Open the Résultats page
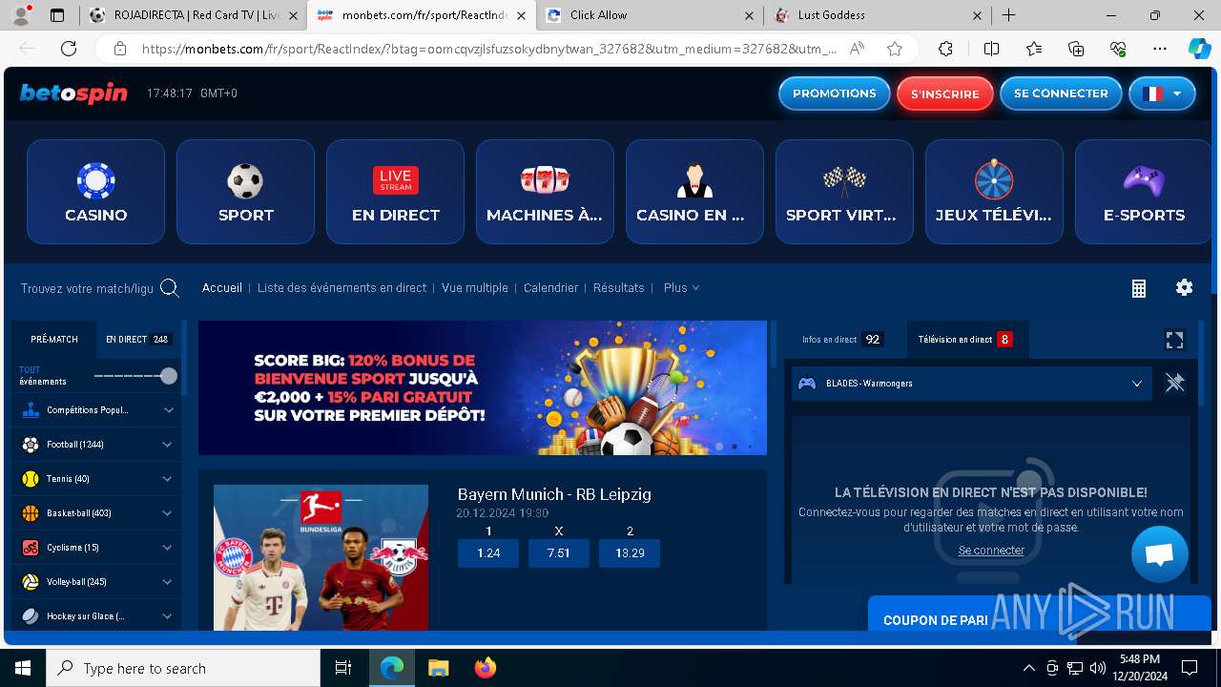This screenshot has height=687, width=1221. (x=619, y=288)
